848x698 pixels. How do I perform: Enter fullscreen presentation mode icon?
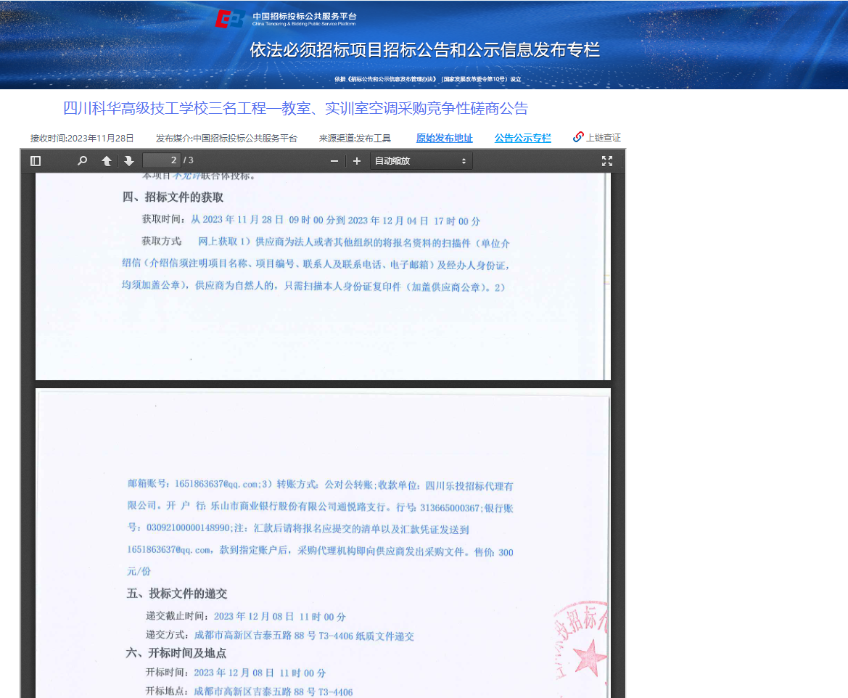[606, 160]
